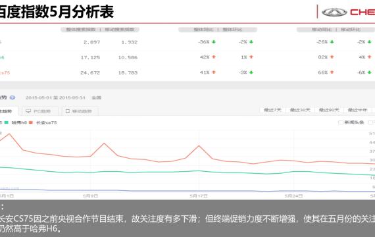Click red up arrow beside 1%

click(x=251, y=57)
